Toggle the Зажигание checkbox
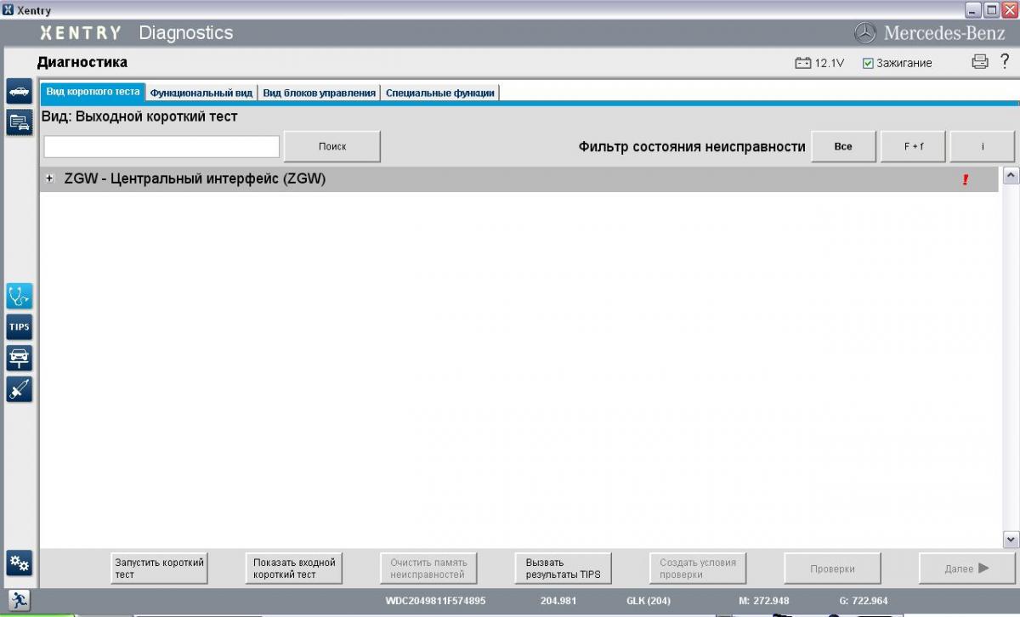This screenshot has width=1020, height=617. click(868, 63)
